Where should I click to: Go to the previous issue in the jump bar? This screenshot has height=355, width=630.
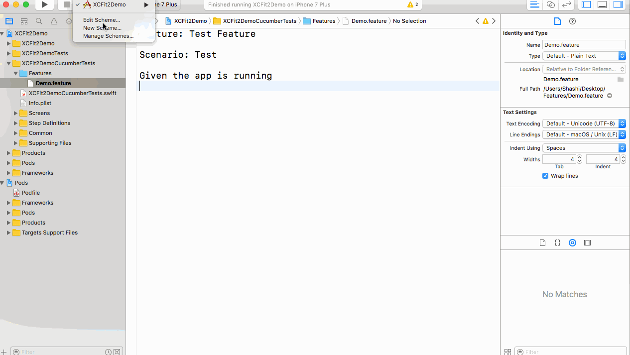[x=477, y=21]
